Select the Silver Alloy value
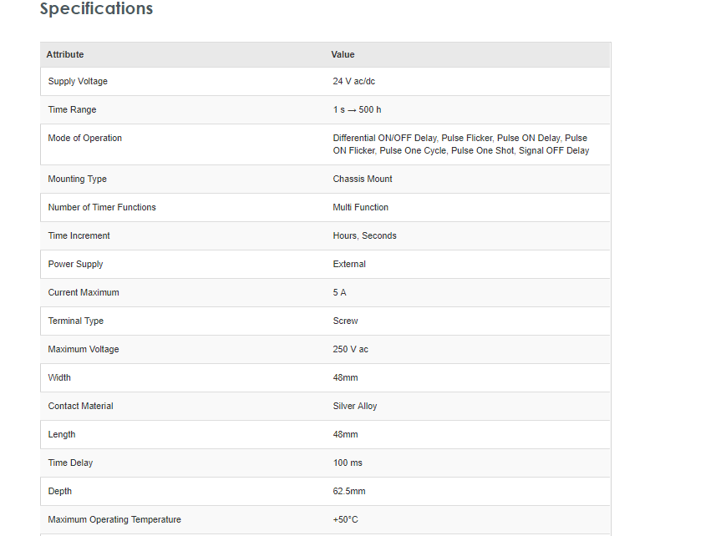This screenshot has width=726, height=536. tap(355, 407)
